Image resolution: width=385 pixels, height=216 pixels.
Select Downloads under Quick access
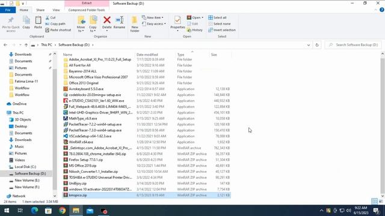(x=23, y=55)
